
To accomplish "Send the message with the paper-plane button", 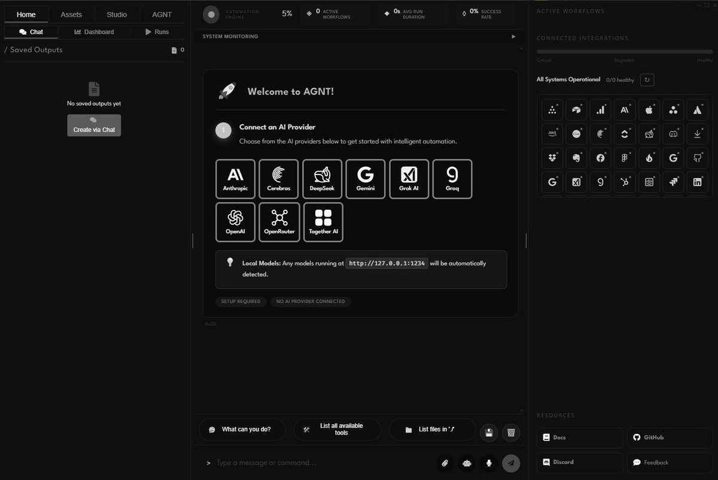I will pos(511,463).
